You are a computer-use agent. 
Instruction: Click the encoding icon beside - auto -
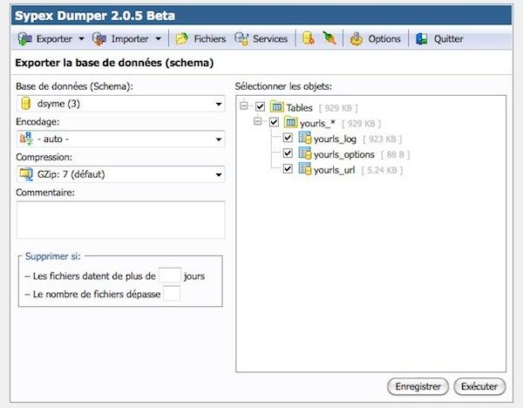coord(26,139)
